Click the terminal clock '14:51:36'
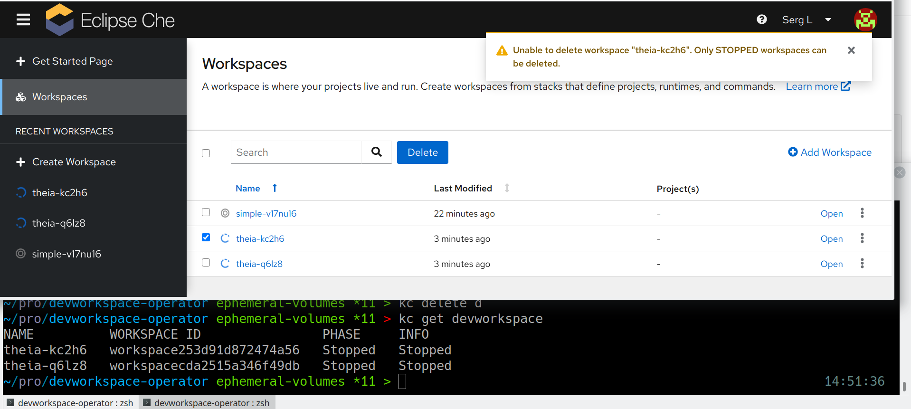The image size is (911, 409). 854,381
